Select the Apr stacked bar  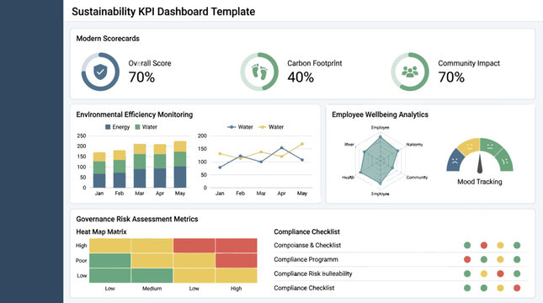tap(160, 166)
